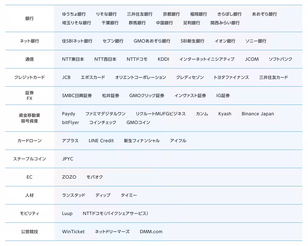Click クレディセゾン entry
This screenshot has width=308, height=246.
190,77
